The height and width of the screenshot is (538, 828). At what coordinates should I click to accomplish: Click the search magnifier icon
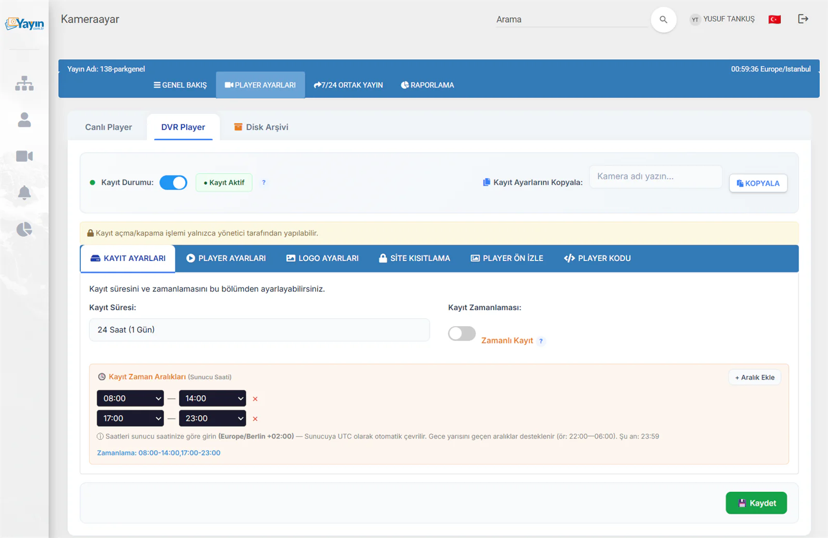[663, 20]
